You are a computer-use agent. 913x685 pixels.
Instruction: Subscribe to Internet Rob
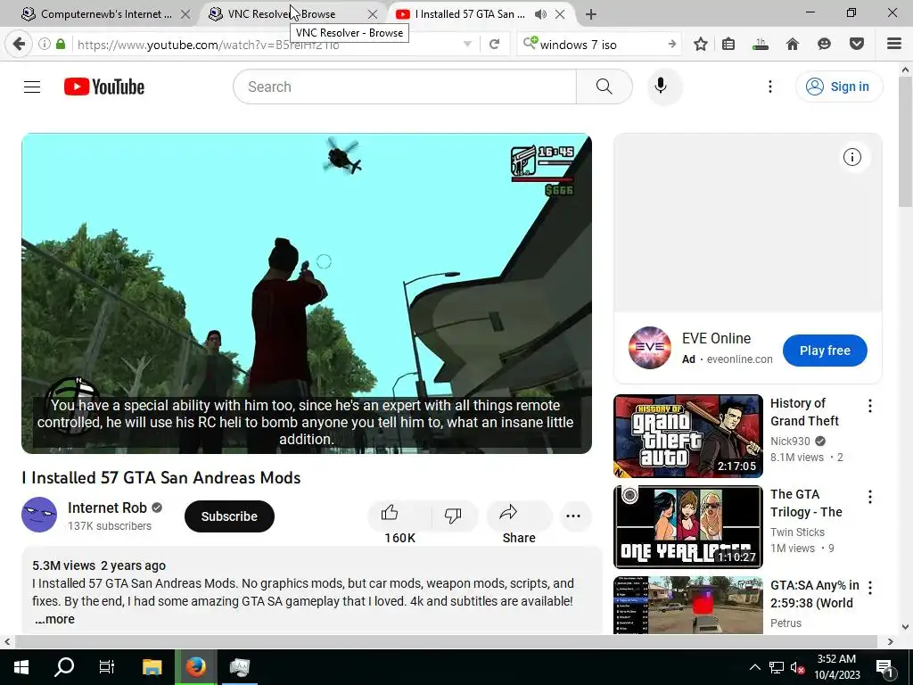(229, 516)
